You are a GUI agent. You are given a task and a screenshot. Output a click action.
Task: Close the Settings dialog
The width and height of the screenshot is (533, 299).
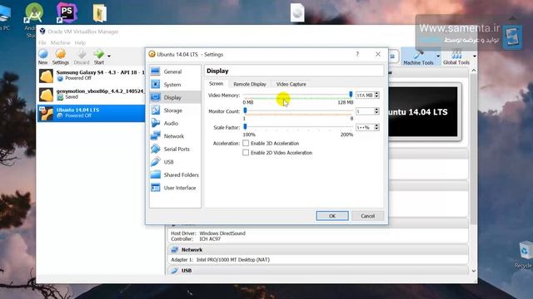(378, 54)
